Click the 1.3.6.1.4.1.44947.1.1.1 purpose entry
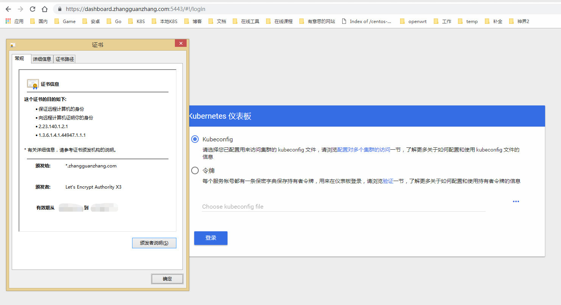This screenshot has width=561, height=305. 62,135
